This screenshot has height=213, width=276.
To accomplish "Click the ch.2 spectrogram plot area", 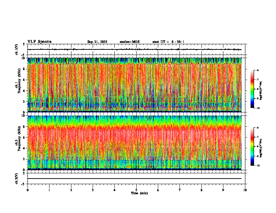I will [135, 143].
